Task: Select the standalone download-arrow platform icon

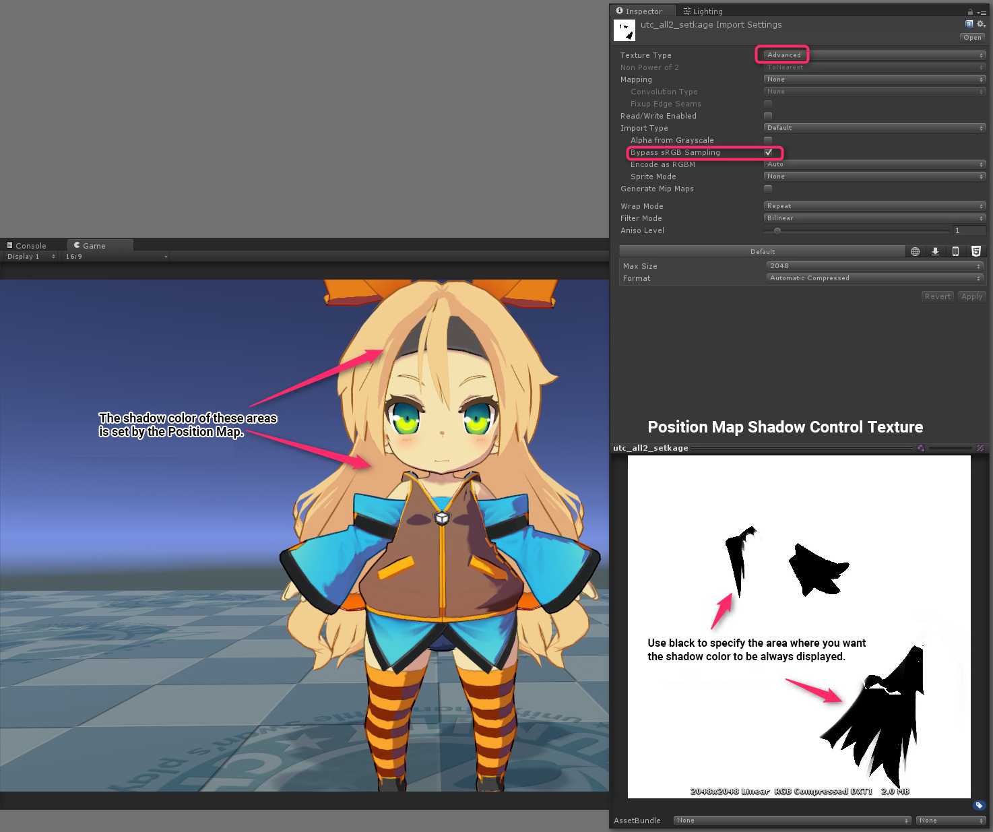Action: pyautogui.click(x=935, y=251)
